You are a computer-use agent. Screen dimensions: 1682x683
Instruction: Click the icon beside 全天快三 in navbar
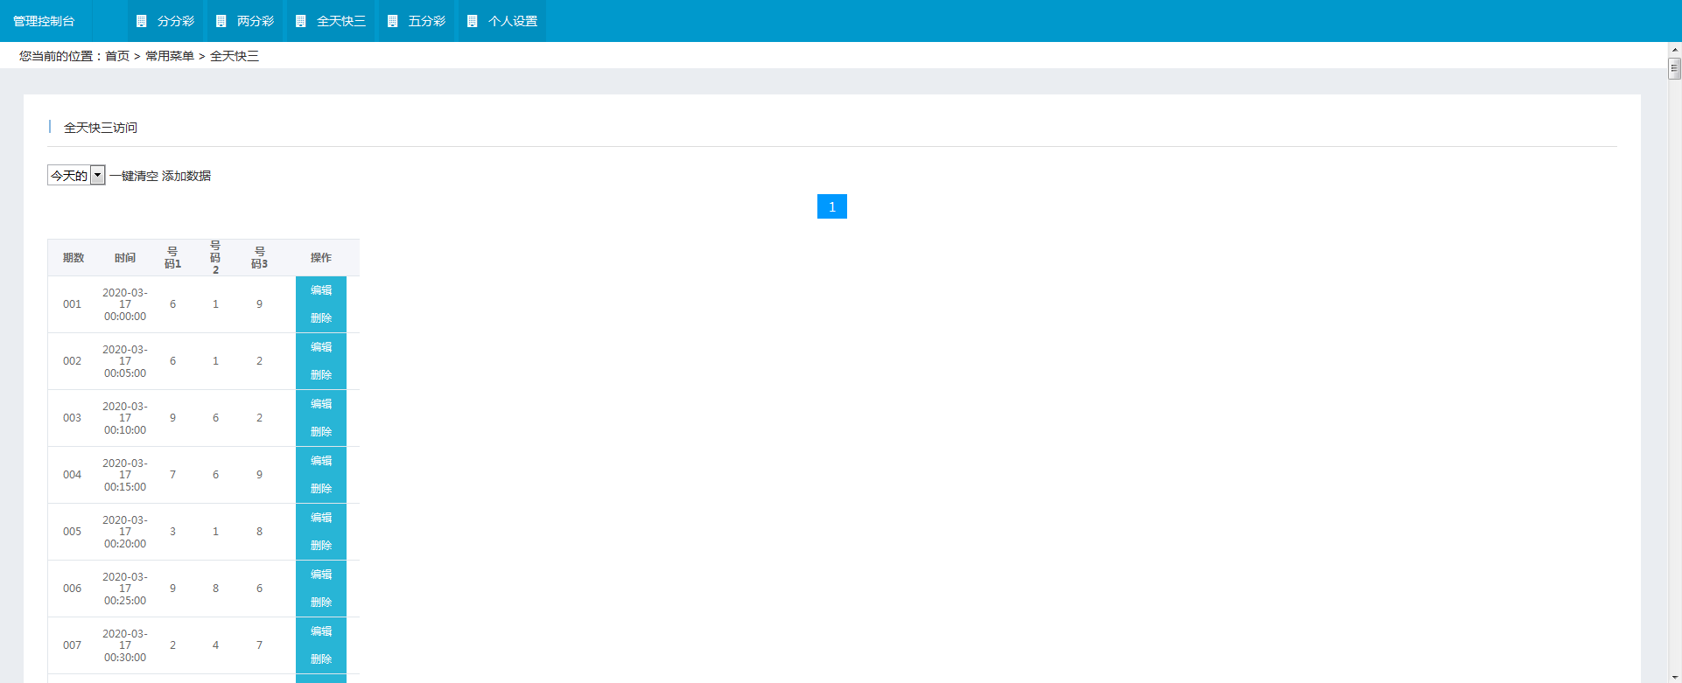point(301,21)
